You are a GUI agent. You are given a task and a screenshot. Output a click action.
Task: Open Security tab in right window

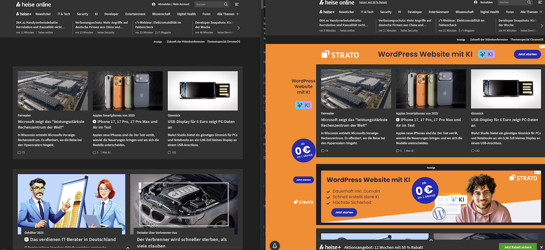coord(386,12)
